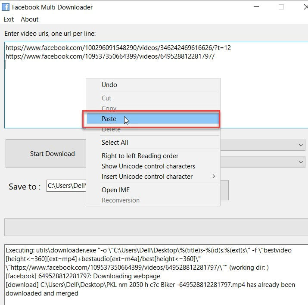The width and height of the screenshot is (308, 305).
Task: Click the Save to path field
Action: (x=66, y=186)
